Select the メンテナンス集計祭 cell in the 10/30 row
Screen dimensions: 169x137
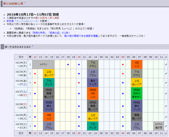point(159,126)
